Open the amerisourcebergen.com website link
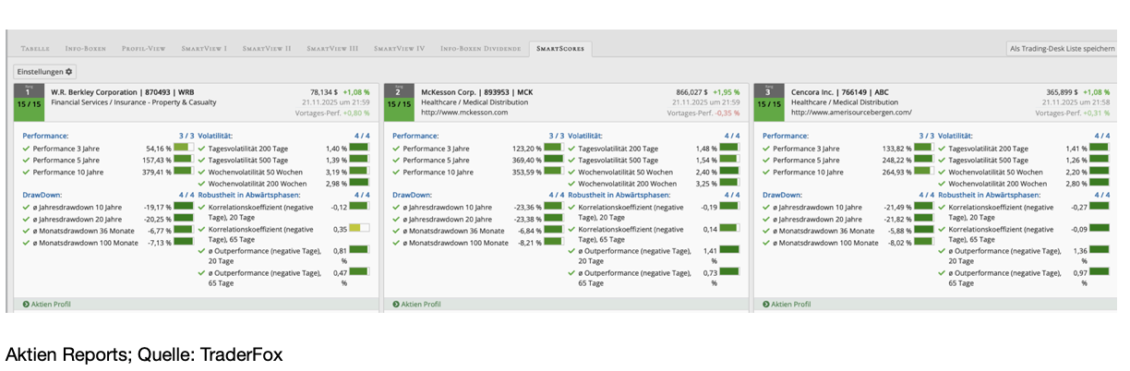The height and width of the screenshot is (371, 1130). tap(851, 113)
